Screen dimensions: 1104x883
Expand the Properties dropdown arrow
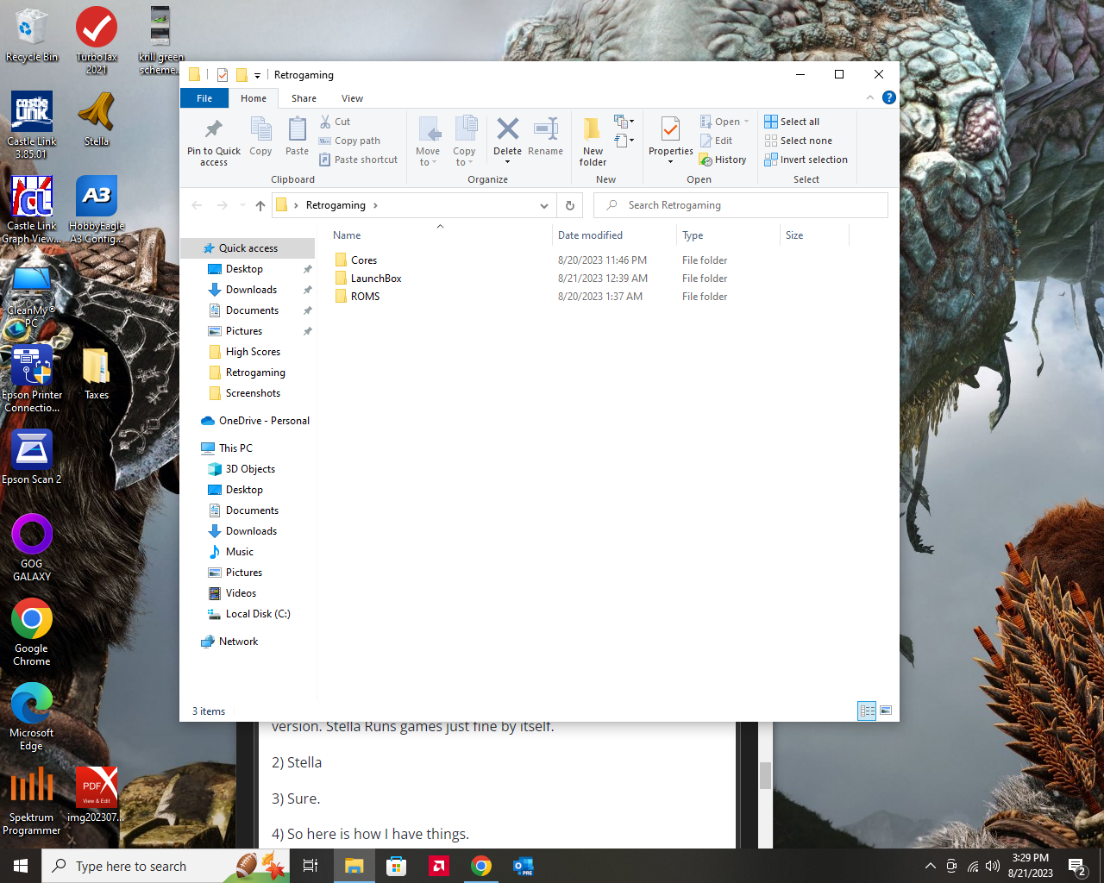click(x=670, y=162)
